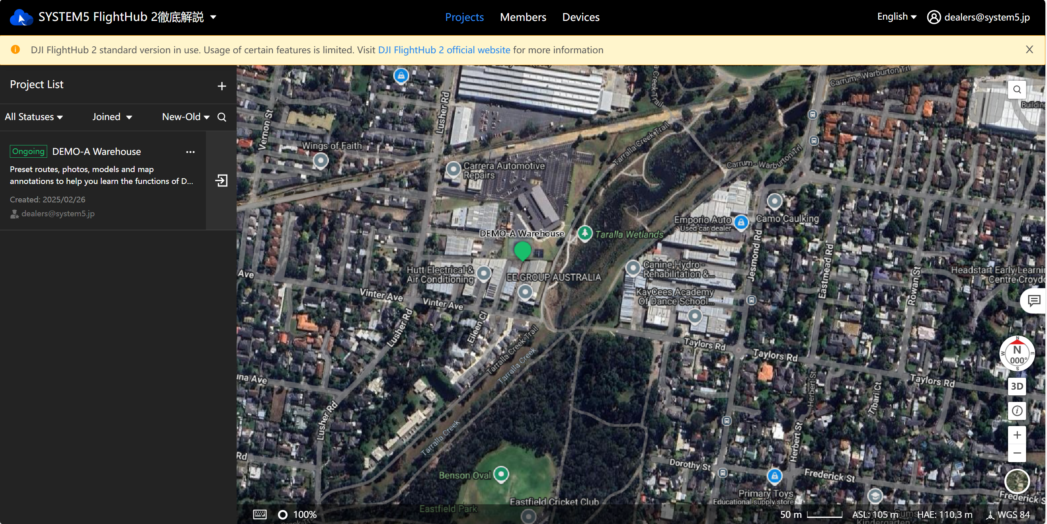The height and width of the screenshot is (524, 1047).
Task: Open the Projects tab
Action: [464, 17]
